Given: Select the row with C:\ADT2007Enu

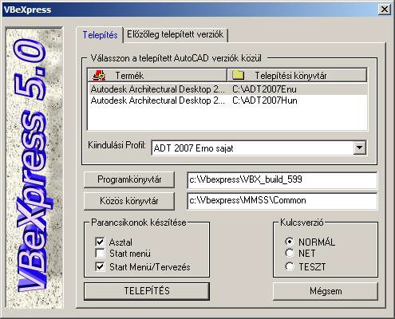Looking at the screenshot, I should [227, 89].
